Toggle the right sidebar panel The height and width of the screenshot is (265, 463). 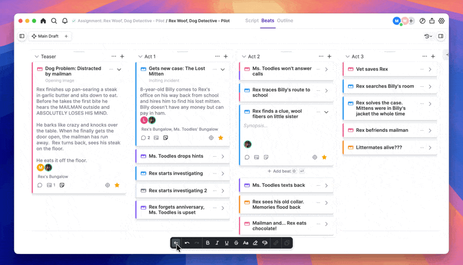pyautogui.click(x=440, y=36)
